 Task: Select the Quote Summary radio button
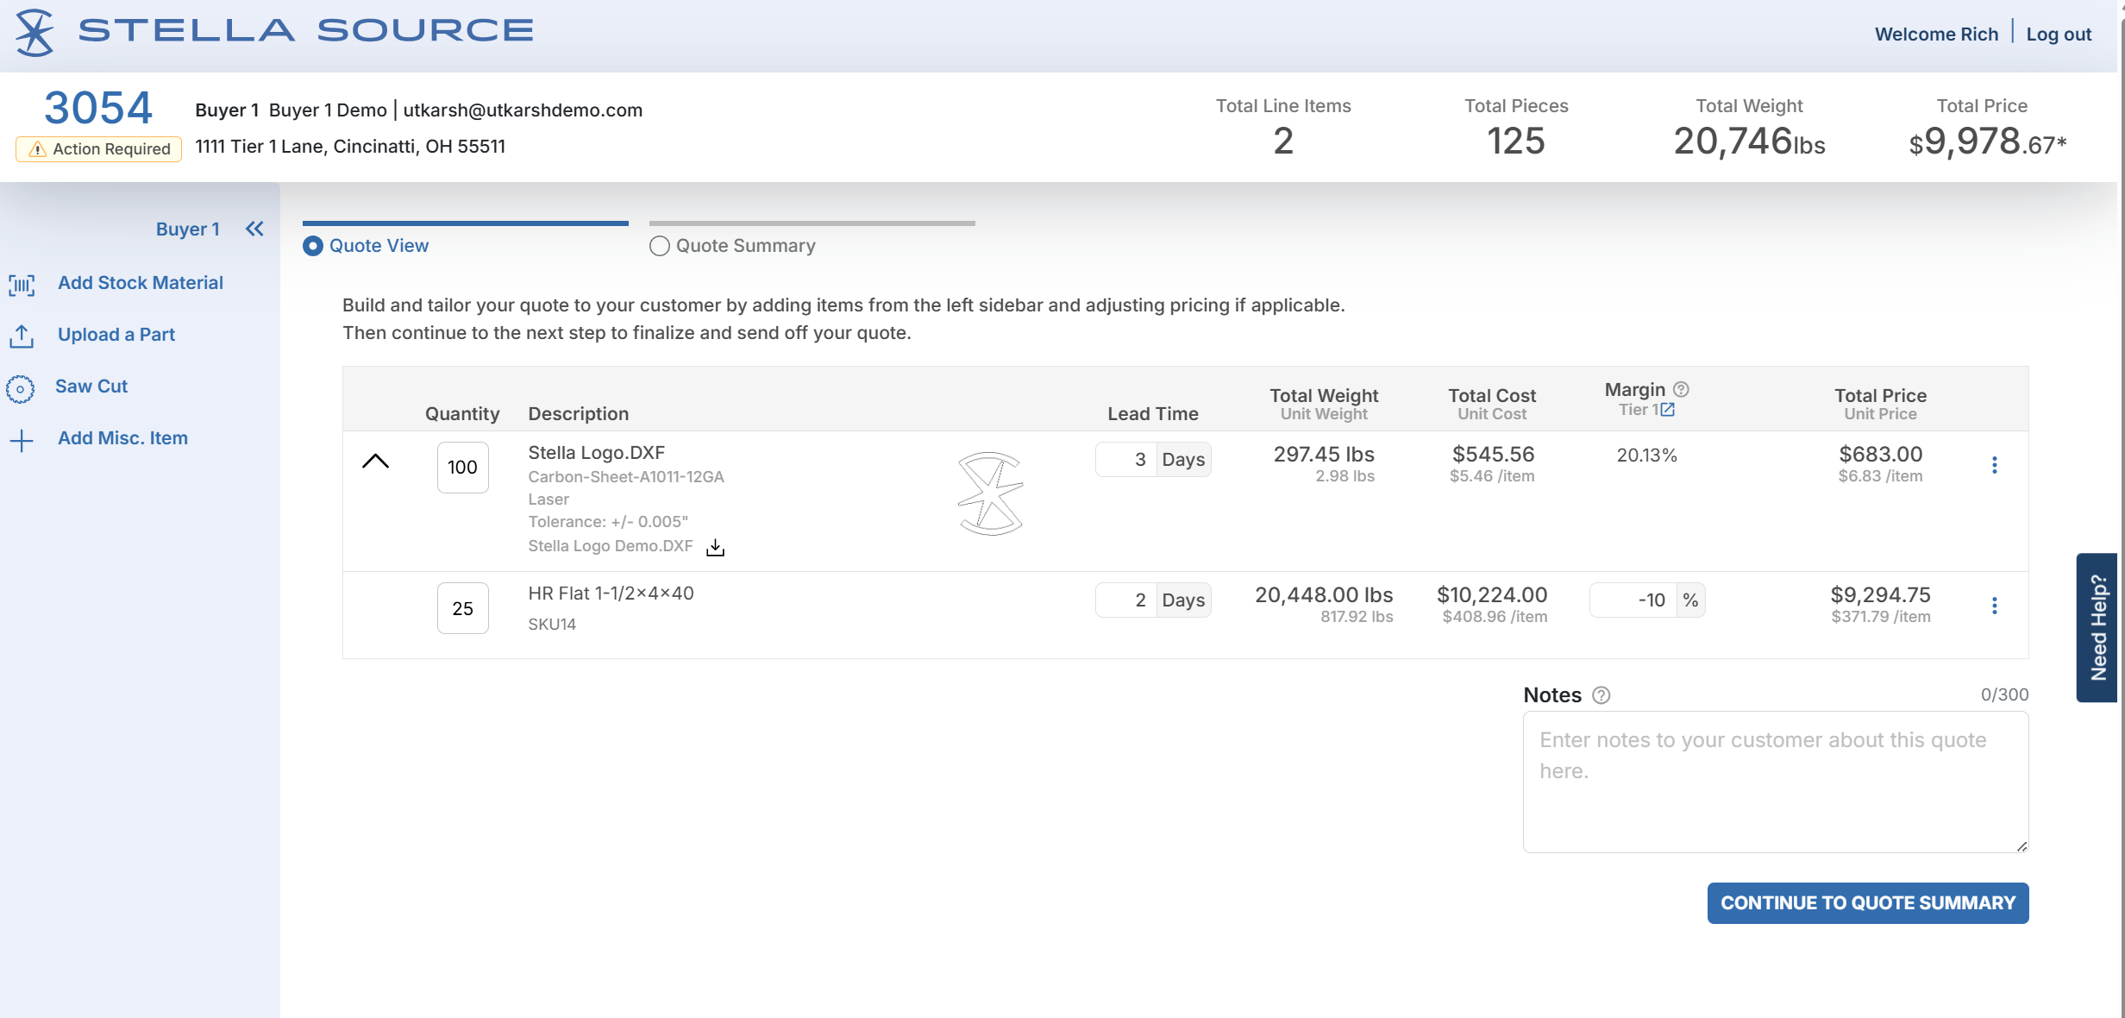click(660, 246)
